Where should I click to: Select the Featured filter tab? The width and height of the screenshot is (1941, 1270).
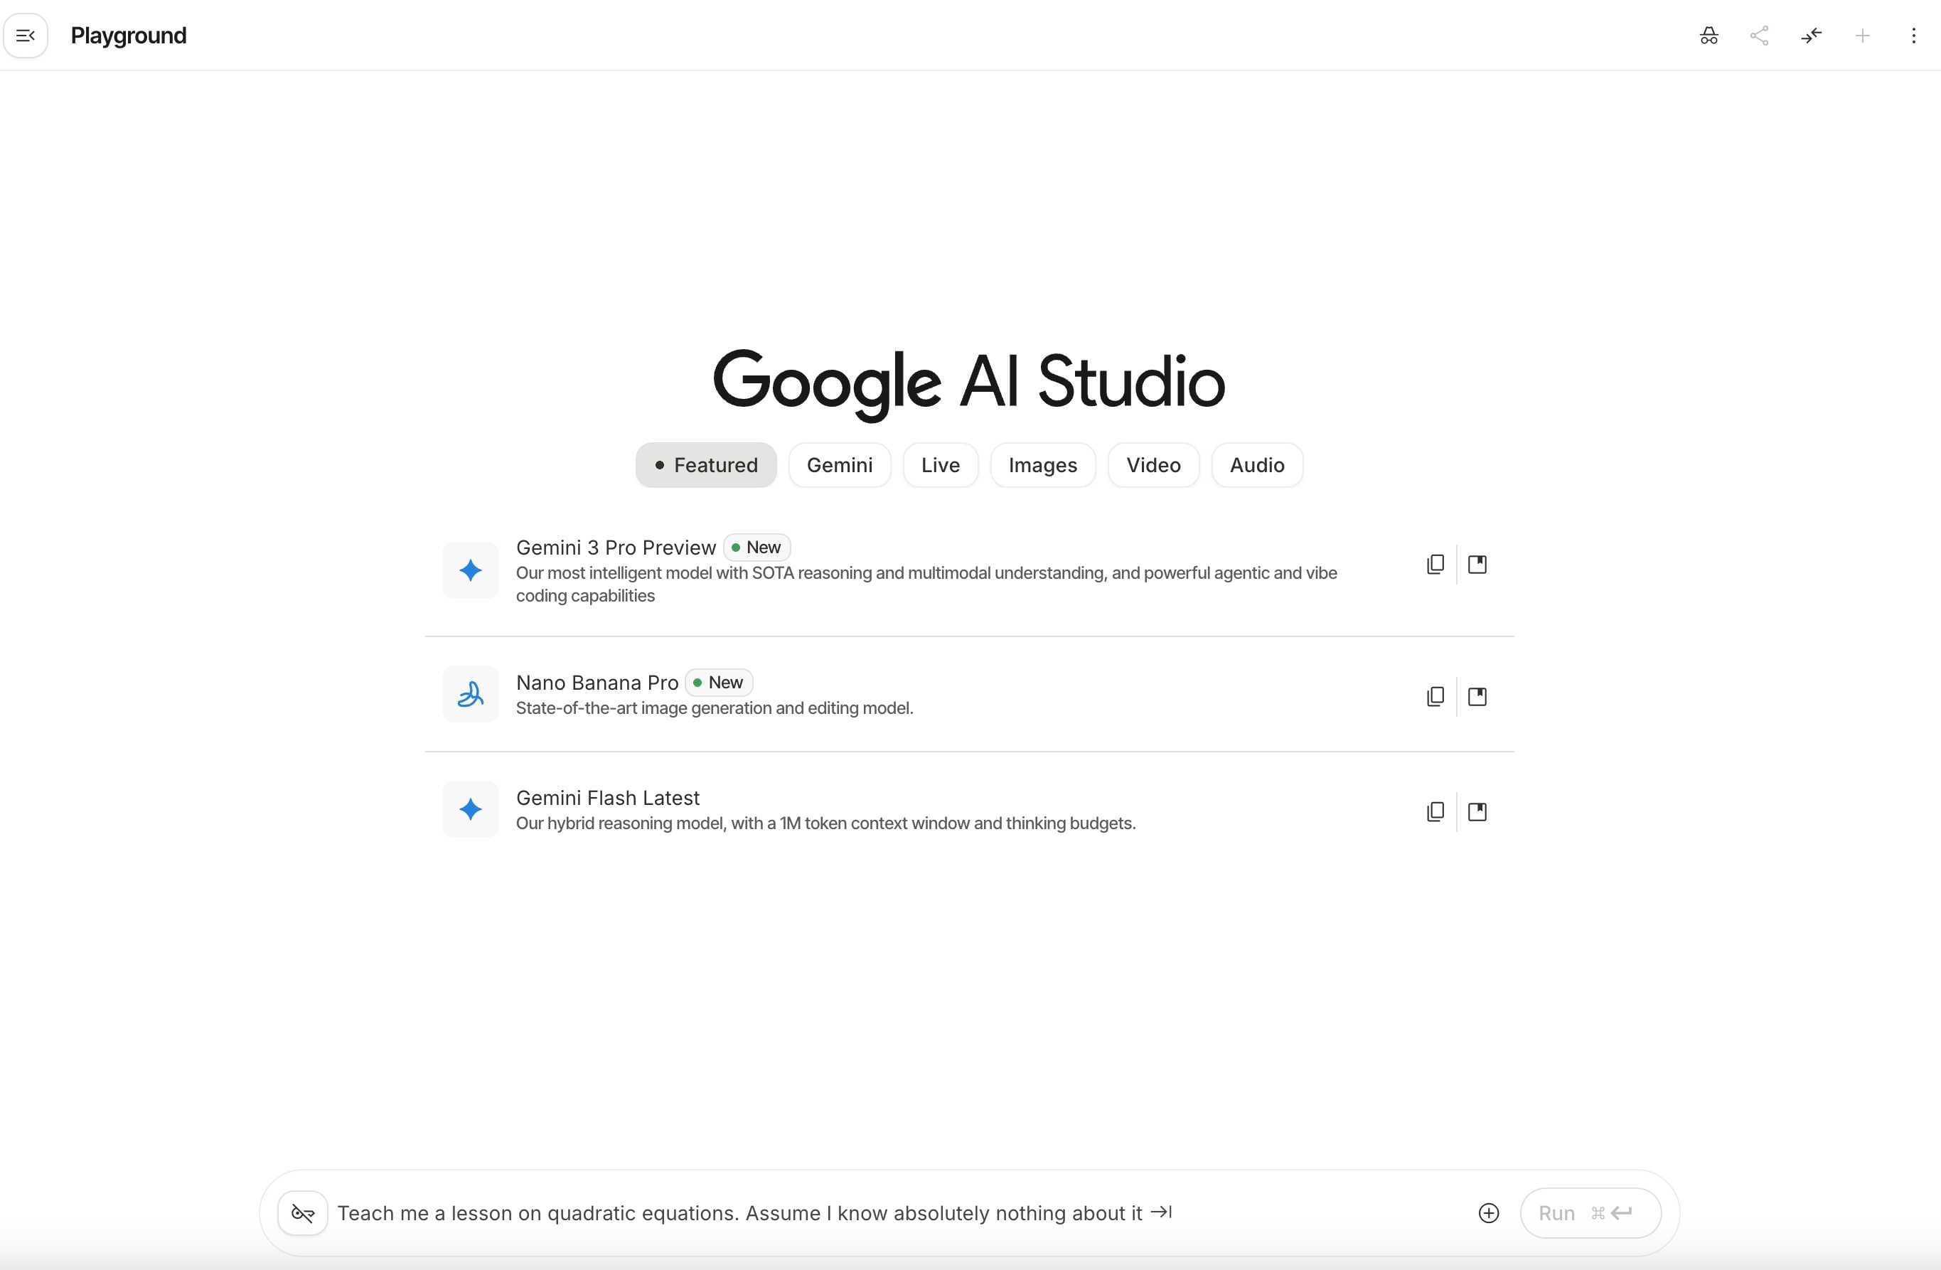click(705, 465)
